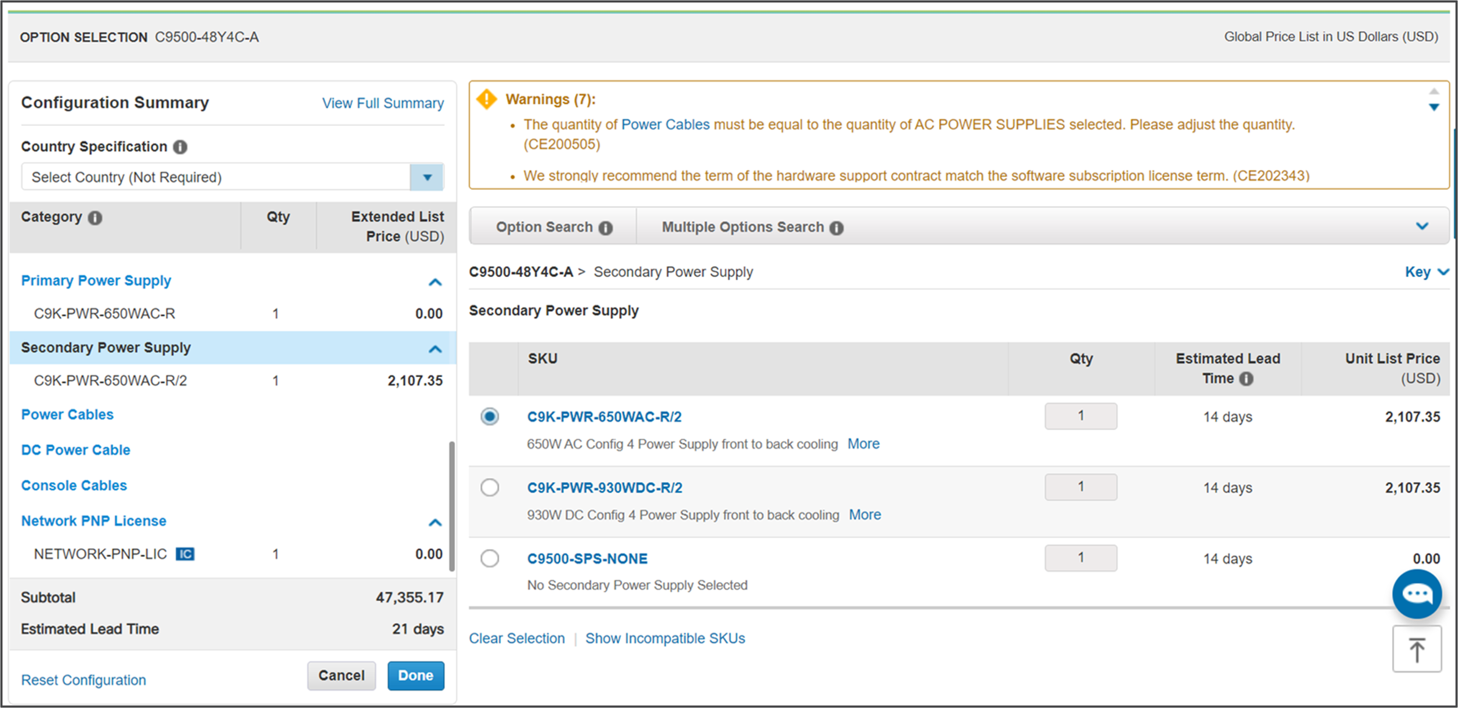
Task: Collapse the Primary Power Supply section
Action: coord(435,282)
